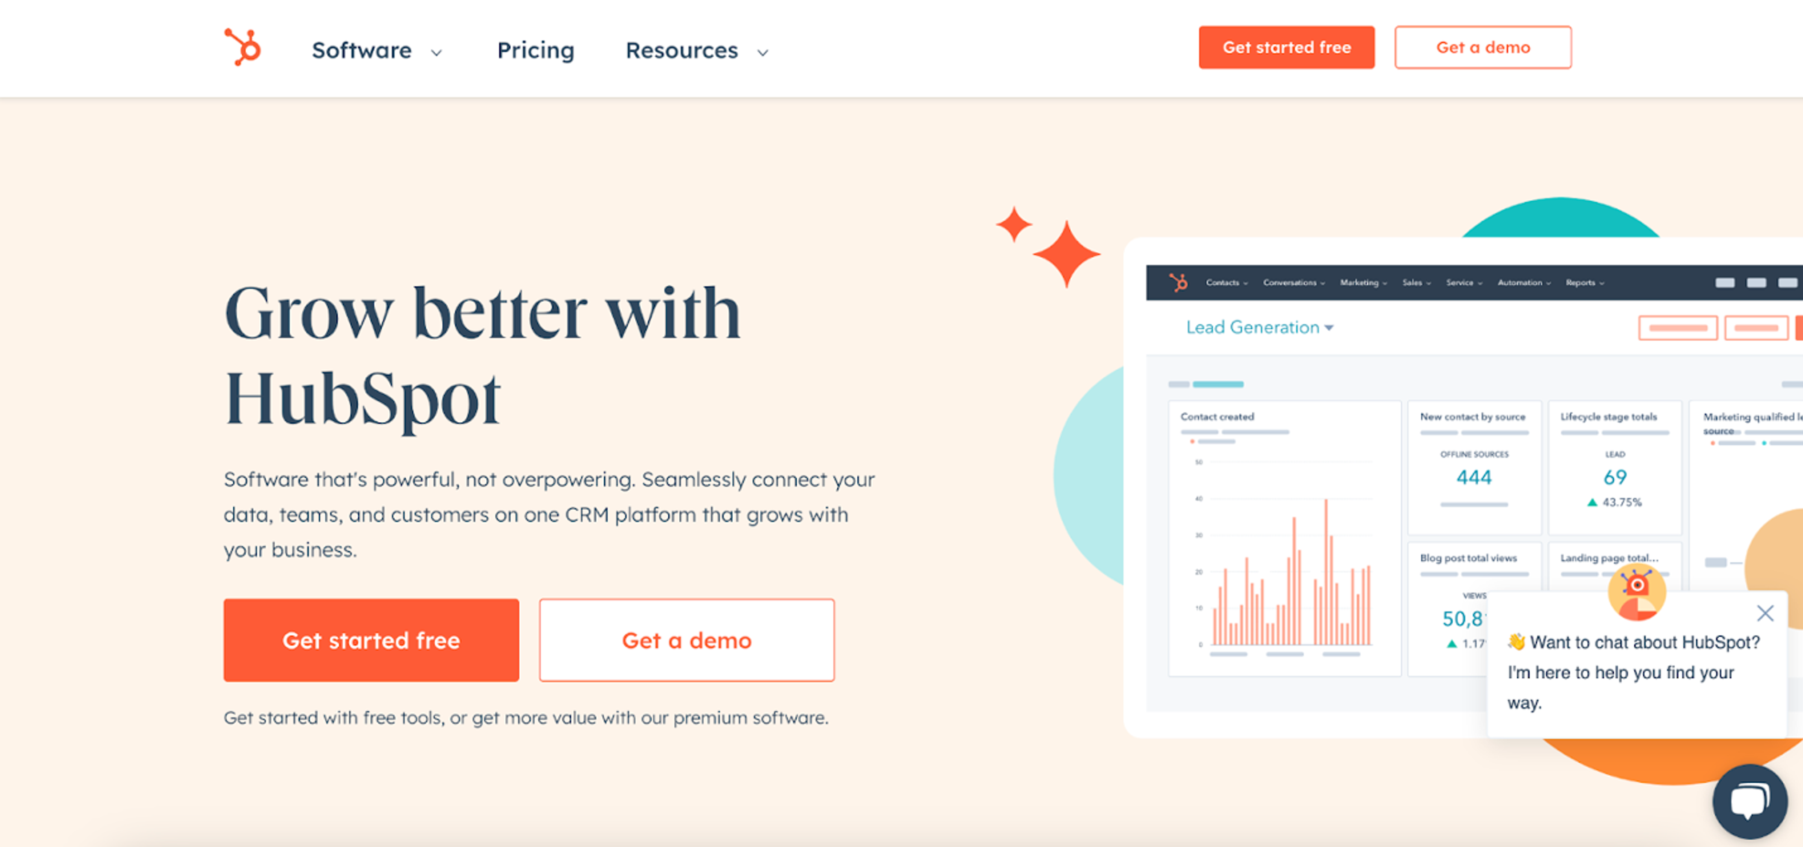Select Marketing in the dashboard navigation

point(1361,282)
